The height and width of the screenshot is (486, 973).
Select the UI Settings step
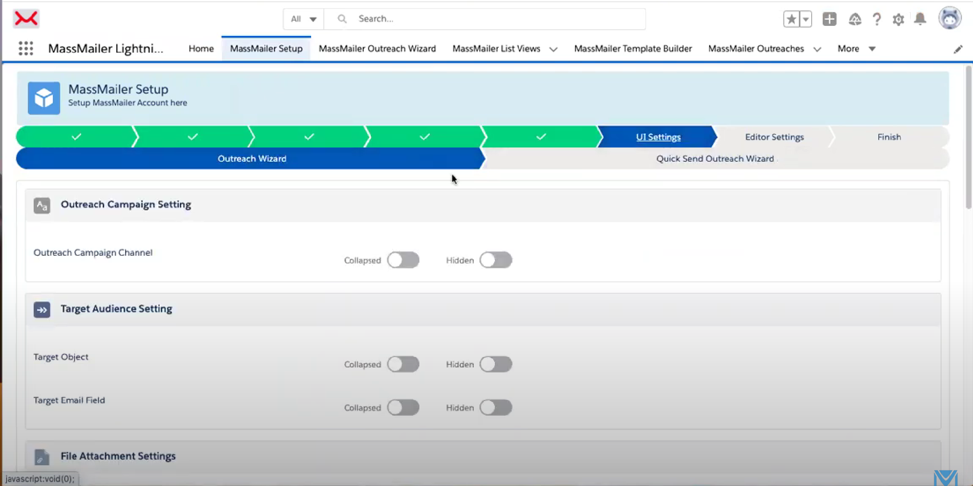(x=658, y=137)
